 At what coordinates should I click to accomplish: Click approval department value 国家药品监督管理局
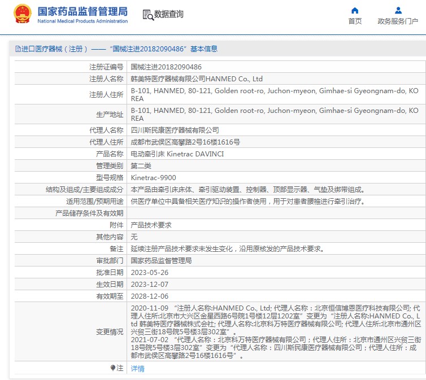(162, 261)
